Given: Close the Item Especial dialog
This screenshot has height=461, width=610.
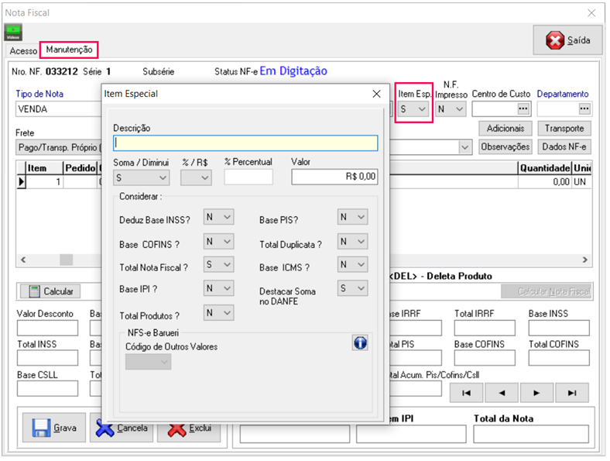Looking at the screenshot, I should (376, 94).
